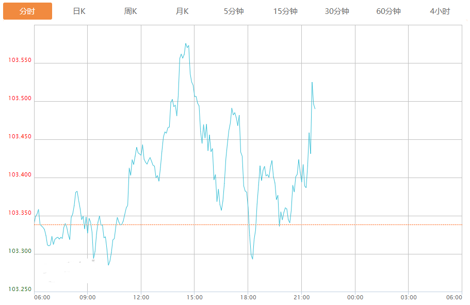Click the 09:00 time axis label

click(88, 298)
